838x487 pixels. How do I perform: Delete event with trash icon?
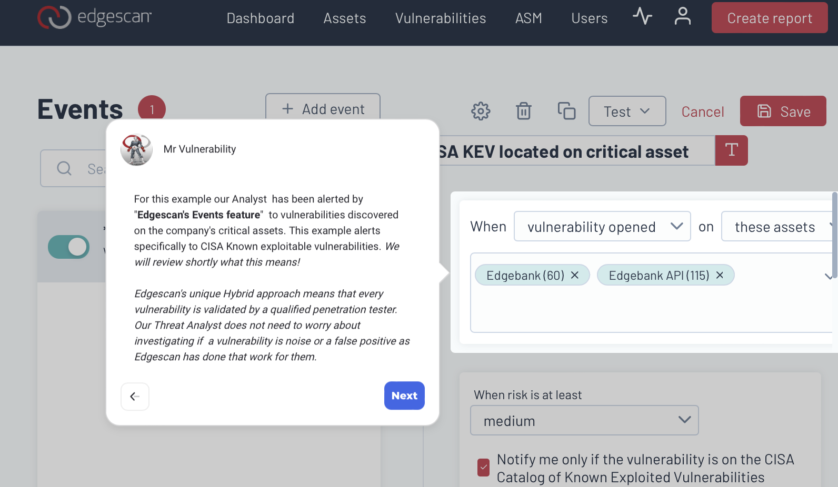click(524, 111)
